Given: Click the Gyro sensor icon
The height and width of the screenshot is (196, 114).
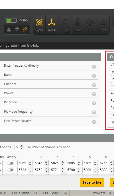Looking at the screenshot, I should coord(39,25).
